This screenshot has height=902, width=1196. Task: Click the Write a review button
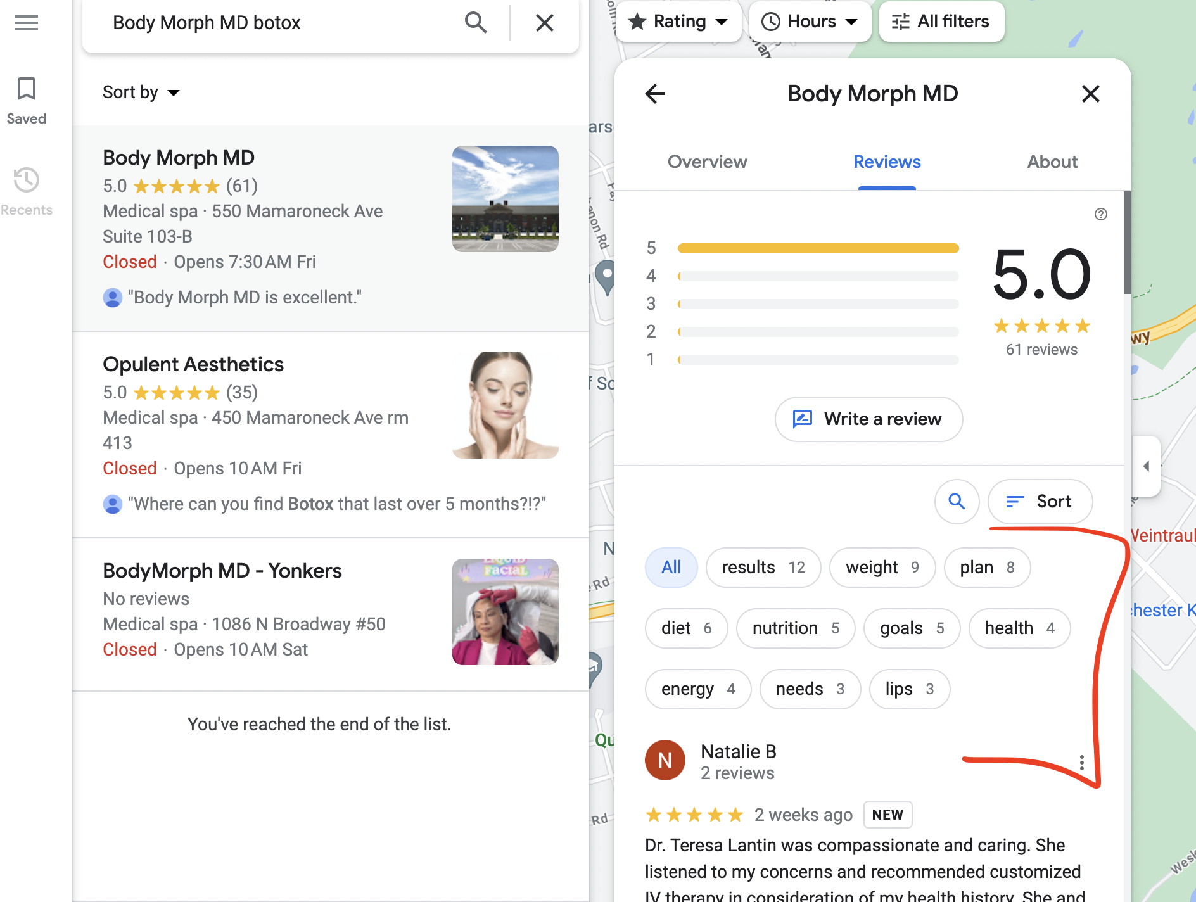click(868, 419)
